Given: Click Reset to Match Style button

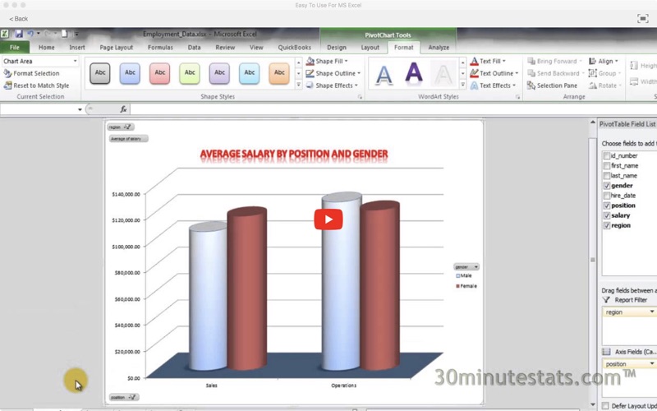Looking at the screenshot, I should tap(36, 85).
